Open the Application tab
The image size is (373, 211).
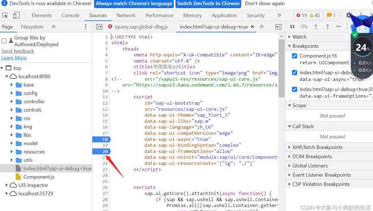[x=224, y=16]
